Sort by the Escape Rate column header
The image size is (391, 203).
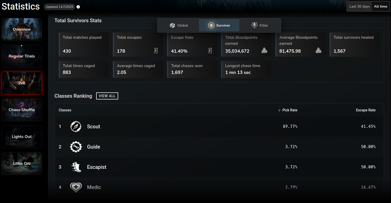(x=366, y=110)
